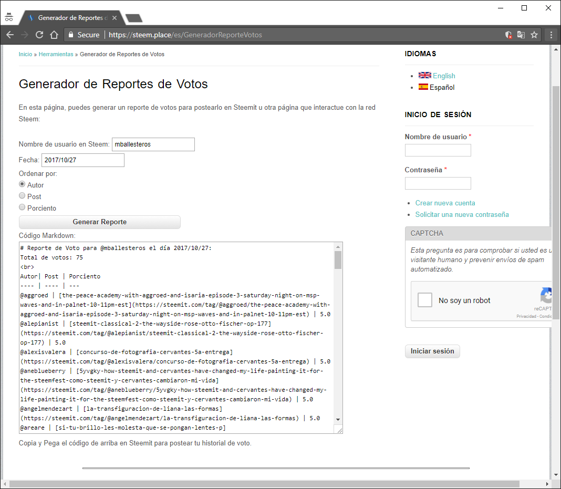Viewport: 561px width, 489px height.
Task: Click the translate page icon
Action: coord(521,35)
